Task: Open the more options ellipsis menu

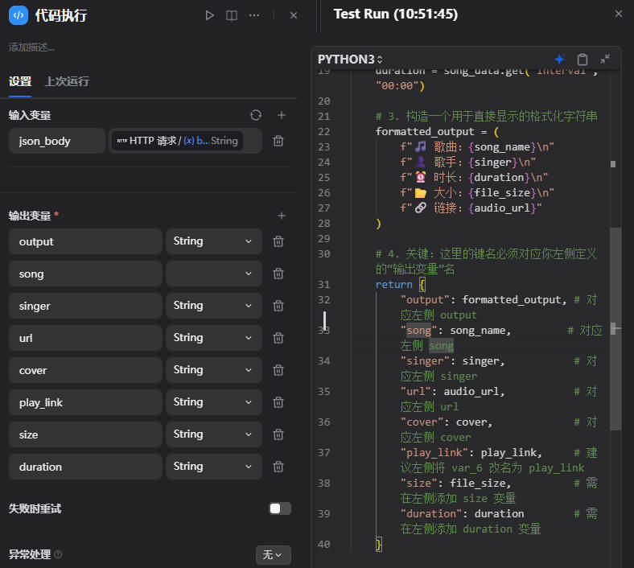Action: click(x=254, y=15)
